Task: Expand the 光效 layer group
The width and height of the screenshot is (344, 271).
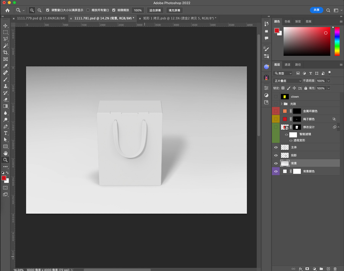Action: click(281, 104)
